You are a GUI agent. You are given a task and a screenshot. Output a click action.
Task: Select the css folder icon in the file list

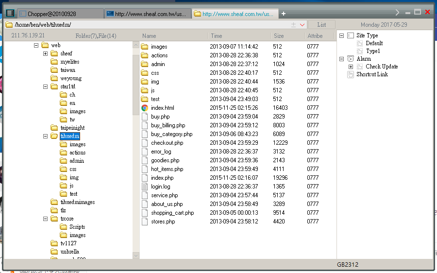(x=145, y=73)
